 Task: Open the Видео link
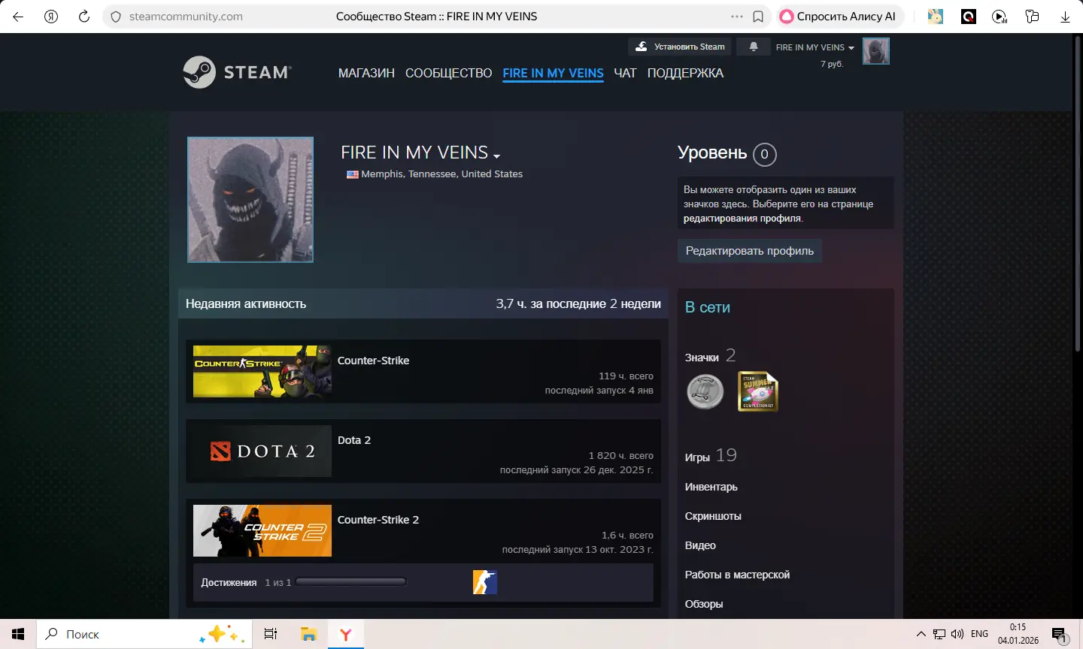coord(700,545)
